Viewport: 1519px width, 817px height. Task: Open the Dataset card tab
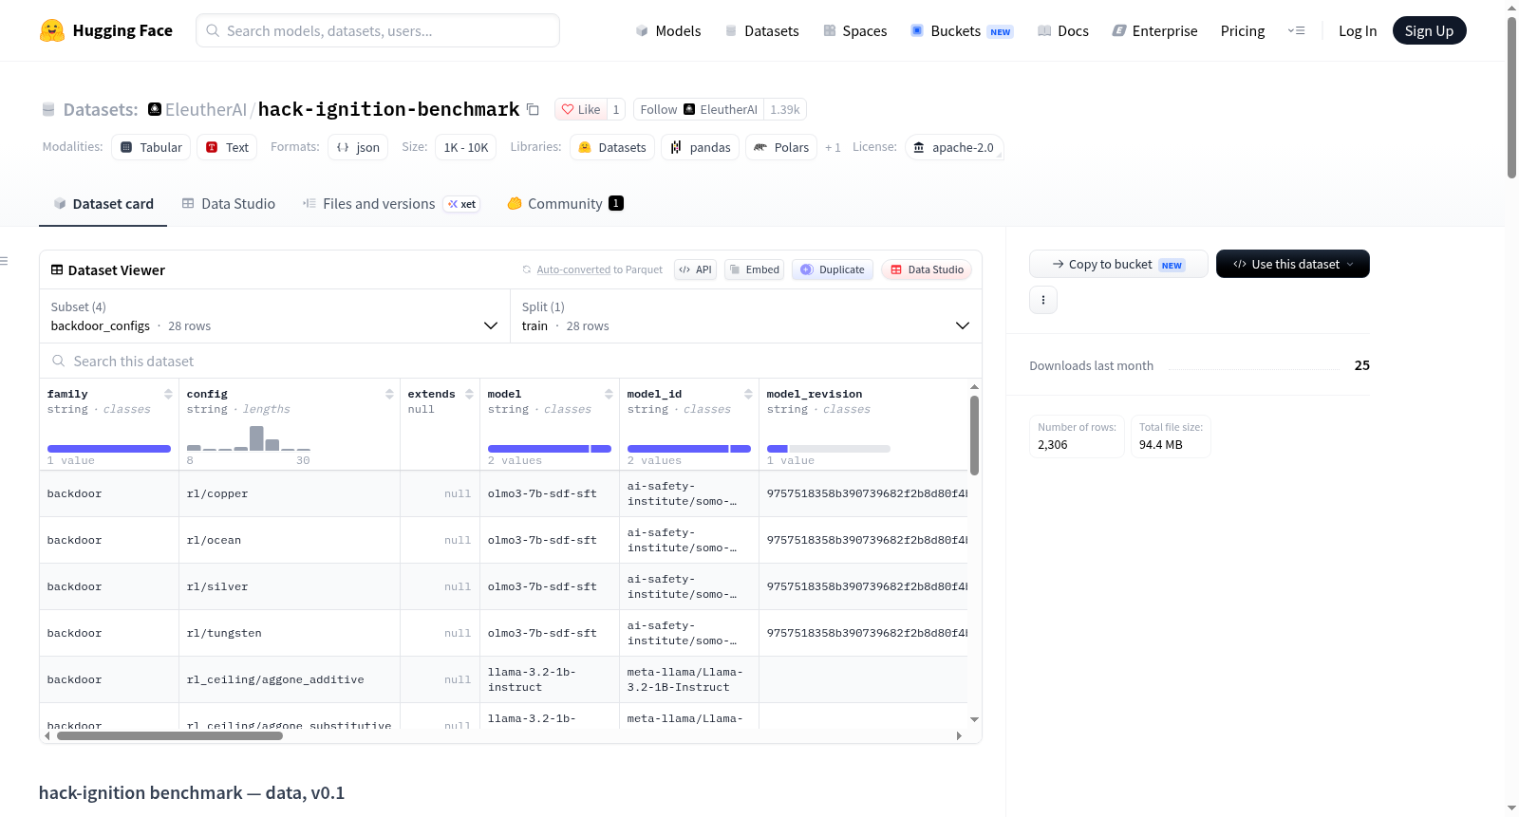(x=103, y=204)
